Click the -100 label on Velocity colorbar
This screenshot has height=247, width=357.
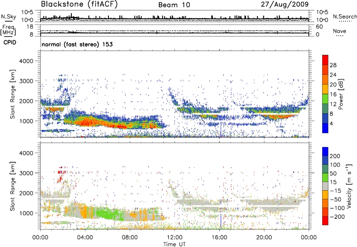coord(337,208)
